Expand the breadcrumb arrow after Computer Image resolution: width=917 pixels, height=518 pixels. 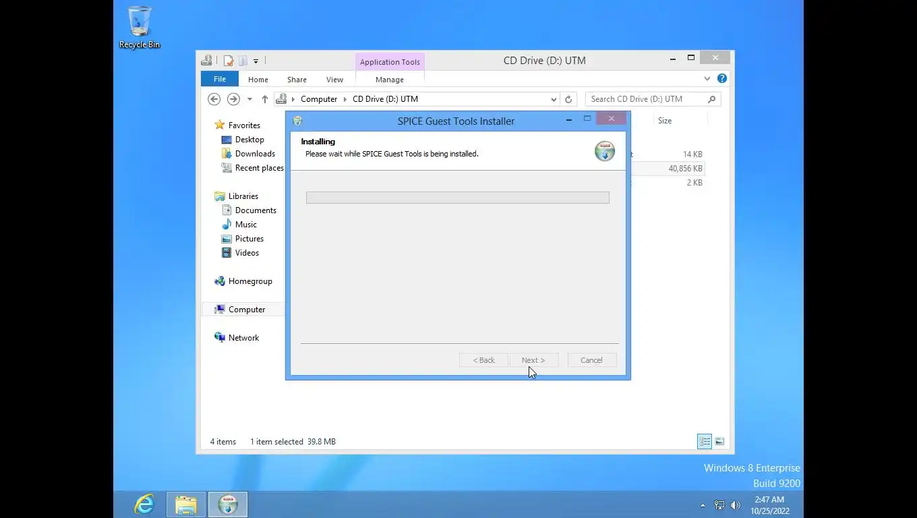[x=345, y=99]
